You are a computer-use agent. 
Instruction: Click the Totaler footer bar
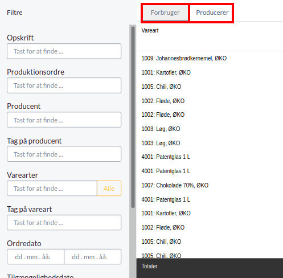(x=210, y=268)
